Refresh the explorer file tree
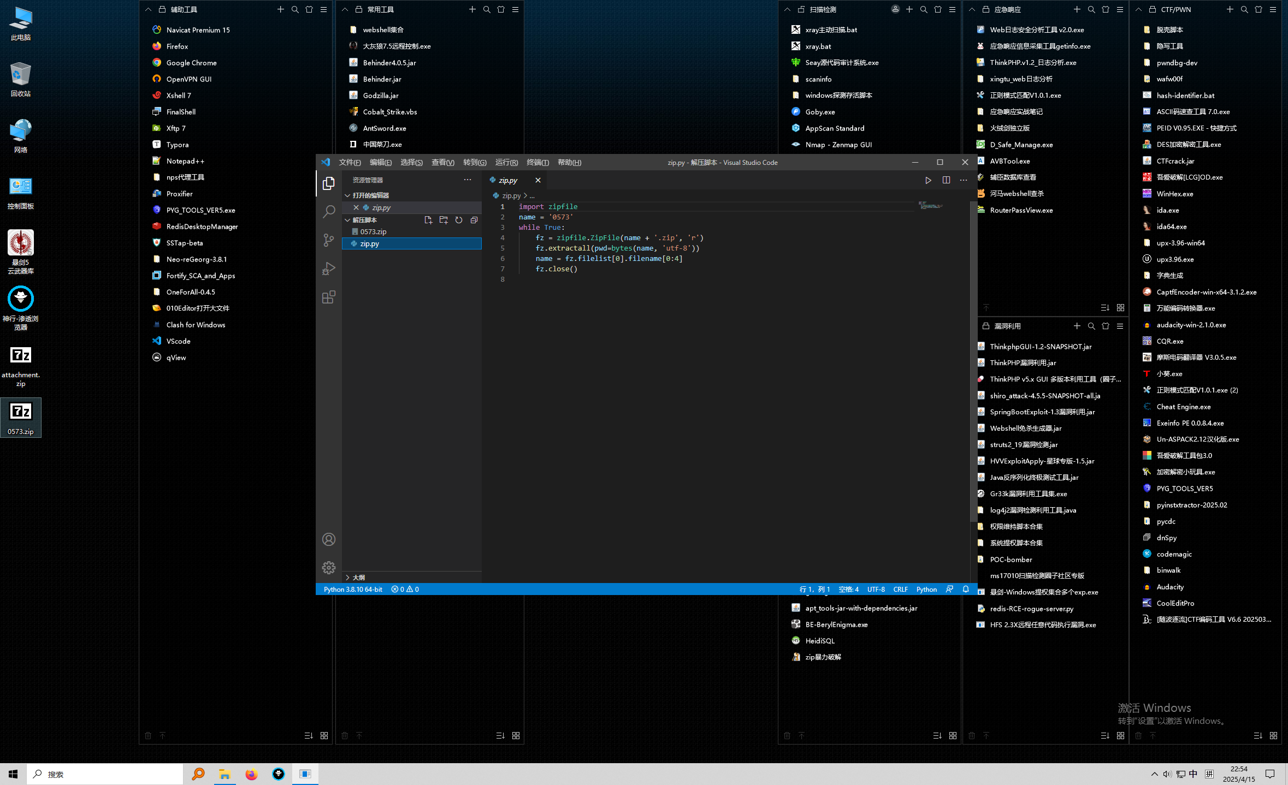The image size is (1288, 785). click(x=459, y=220)
